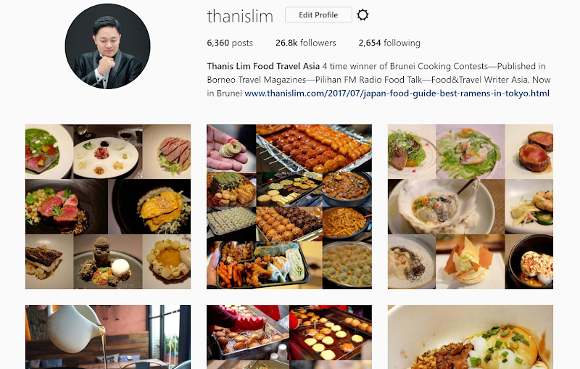Open the fine dining plates collage post
This screenshot has height=369, width=580.
tap(108, 207)
